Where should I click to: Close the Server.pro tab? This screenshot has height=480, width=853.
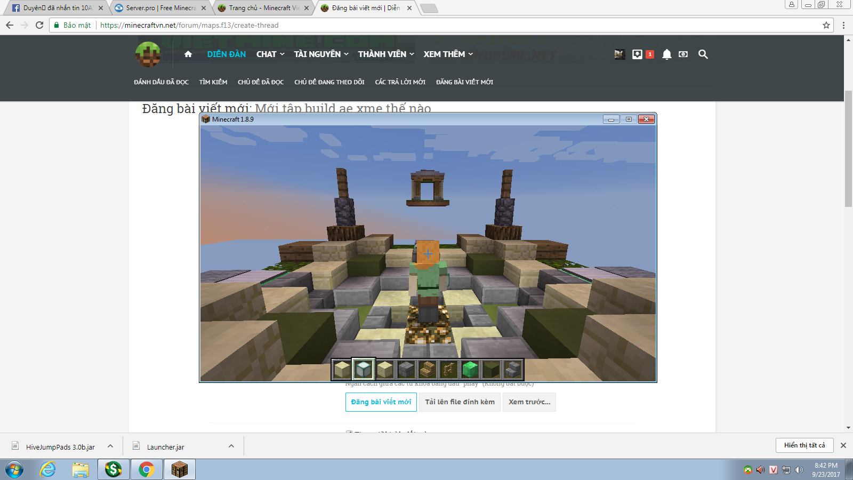(x=204, y=8)
